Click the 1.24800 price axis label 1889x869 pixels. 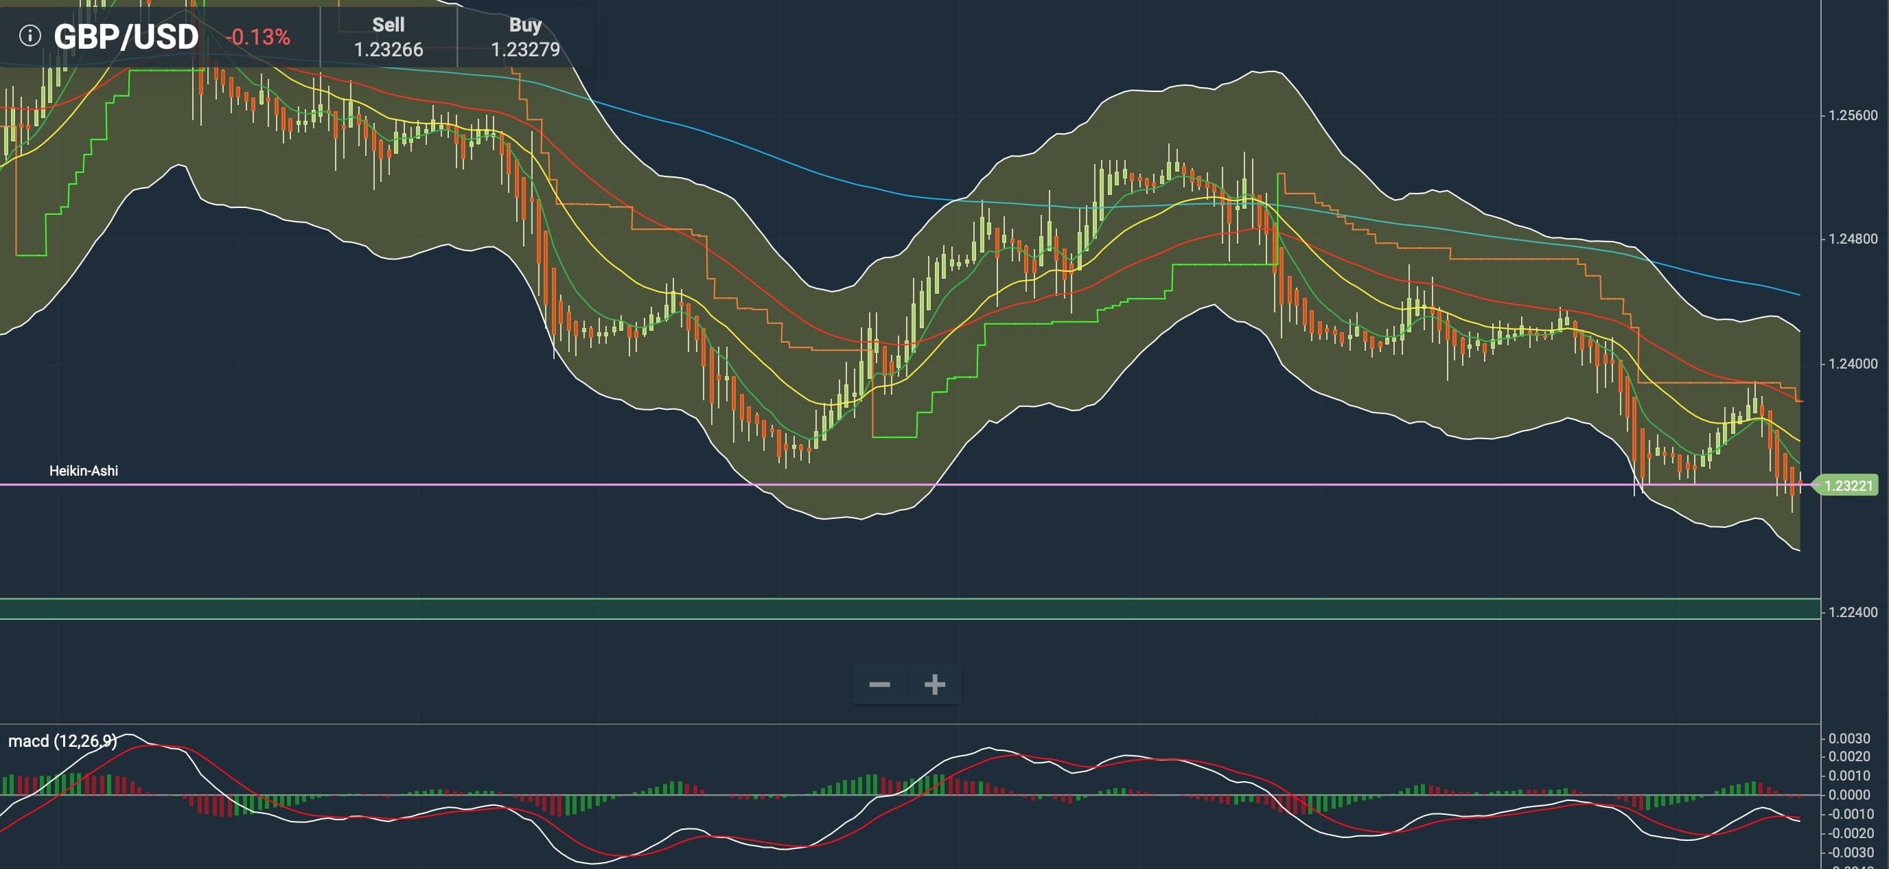pyautogui.click(x=1853, y=239)
